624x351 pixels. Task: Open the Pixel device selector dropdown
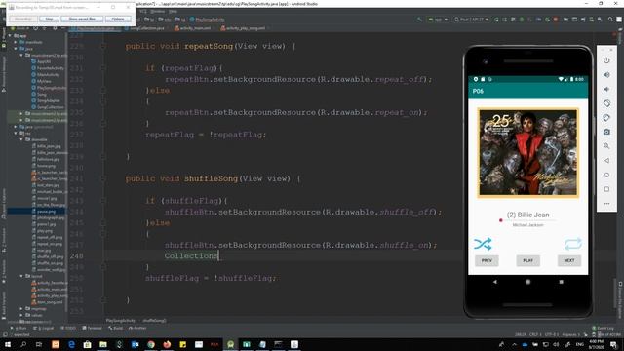[x=471, y=19]
